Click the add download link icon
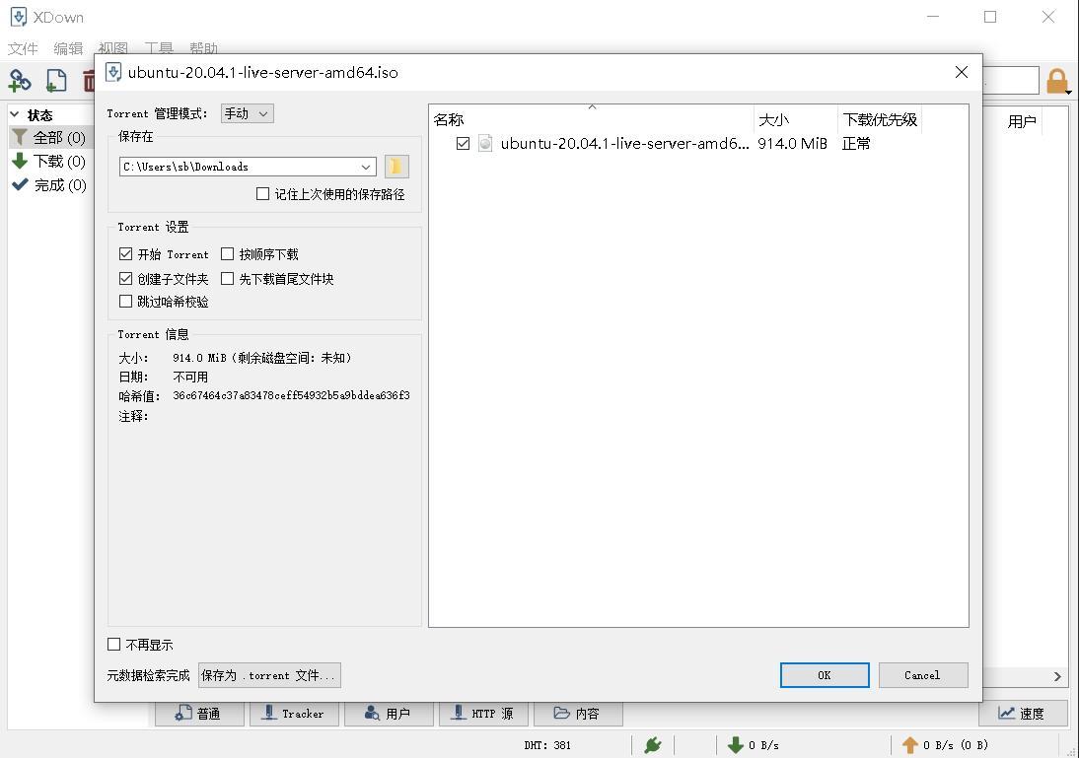The width and height of the screenshot is (1079, 758). pyautogui.click(x=20, y=81)
